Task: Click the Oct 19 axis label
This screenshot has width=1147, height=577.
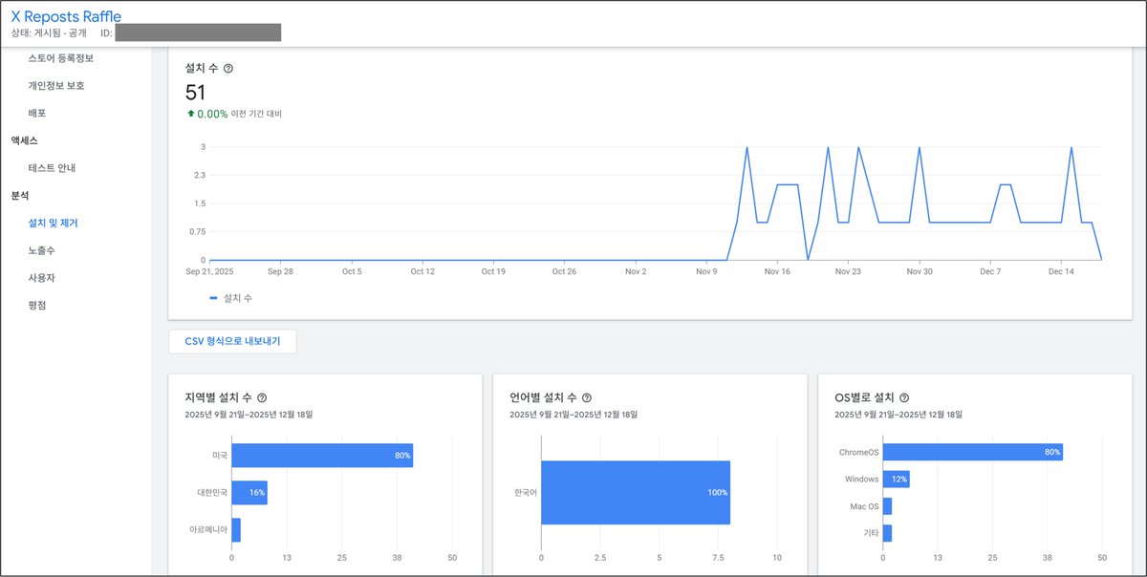Action: (x=493, y=271)
